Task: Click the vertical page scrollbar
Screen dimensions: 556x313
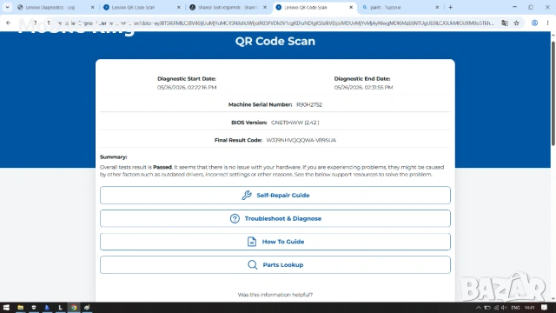Action: (x=553, y=94)
